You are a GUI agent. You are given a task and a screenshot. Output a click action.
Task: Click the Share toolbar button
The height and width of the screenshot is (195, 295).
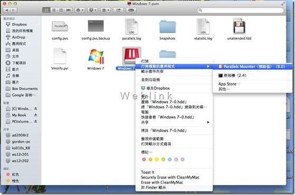coord(118,10)
